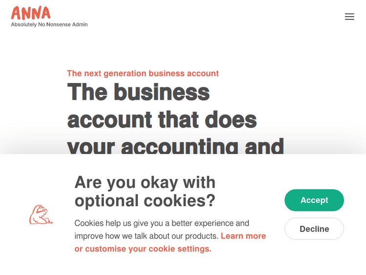Click "your accounting and" headline line

click(175, 146)
